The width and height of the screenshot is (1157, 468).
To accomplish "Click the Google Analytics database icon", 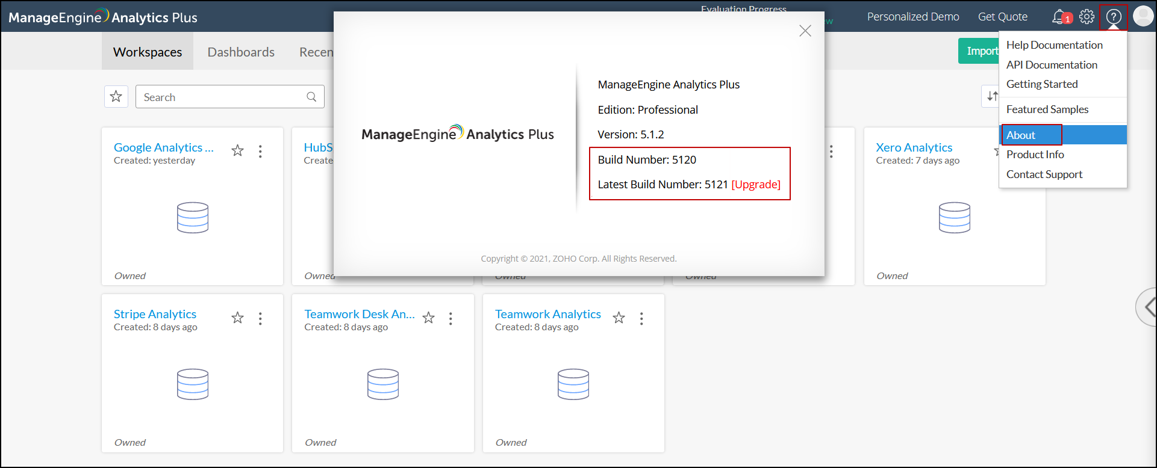I will (x=193, y=218).
